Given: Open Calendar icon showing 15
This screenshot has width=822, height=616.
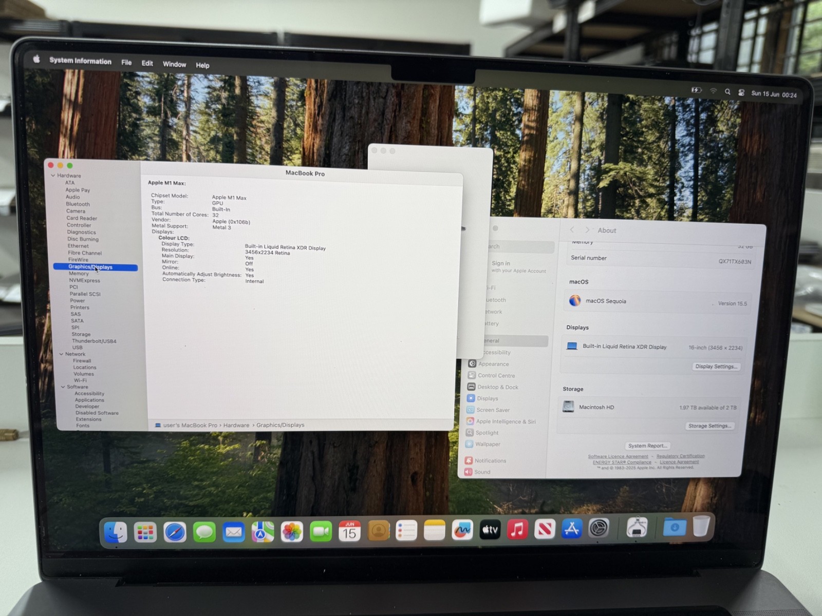Looking at the screenshot, I should pyautogui.click(x=350, y=531).
